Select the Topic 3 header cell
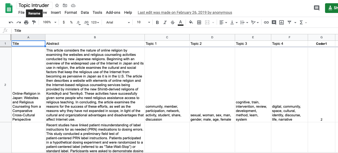 coord(253,43)
